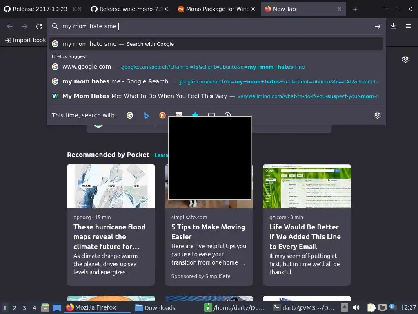Switch to workspace 4
418x314 pixels.
pyautogui.click(x=34, y=308)
